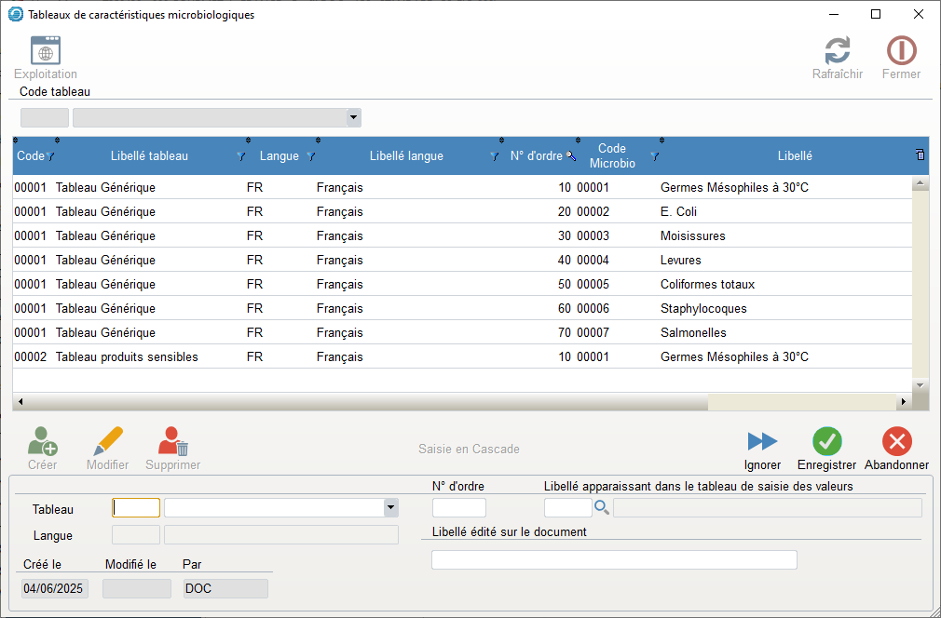The image size is (941, 618).
Task: Click the horizontal scrollbar right arrow
Action: pos(902,402)
